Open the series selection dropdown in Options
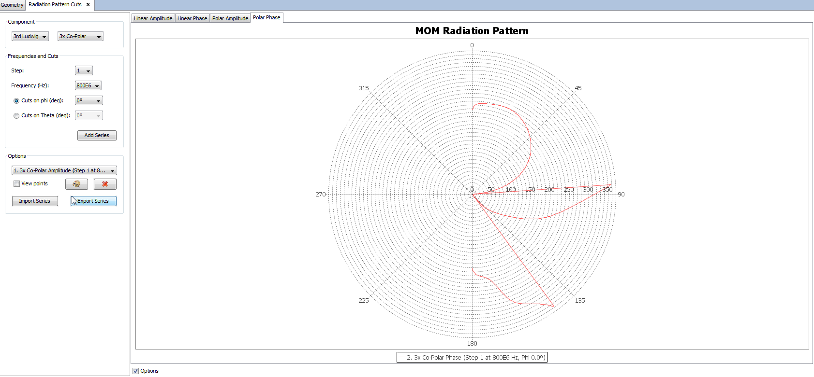The width and height of the screenshot is (814, 377). point(64,171)
